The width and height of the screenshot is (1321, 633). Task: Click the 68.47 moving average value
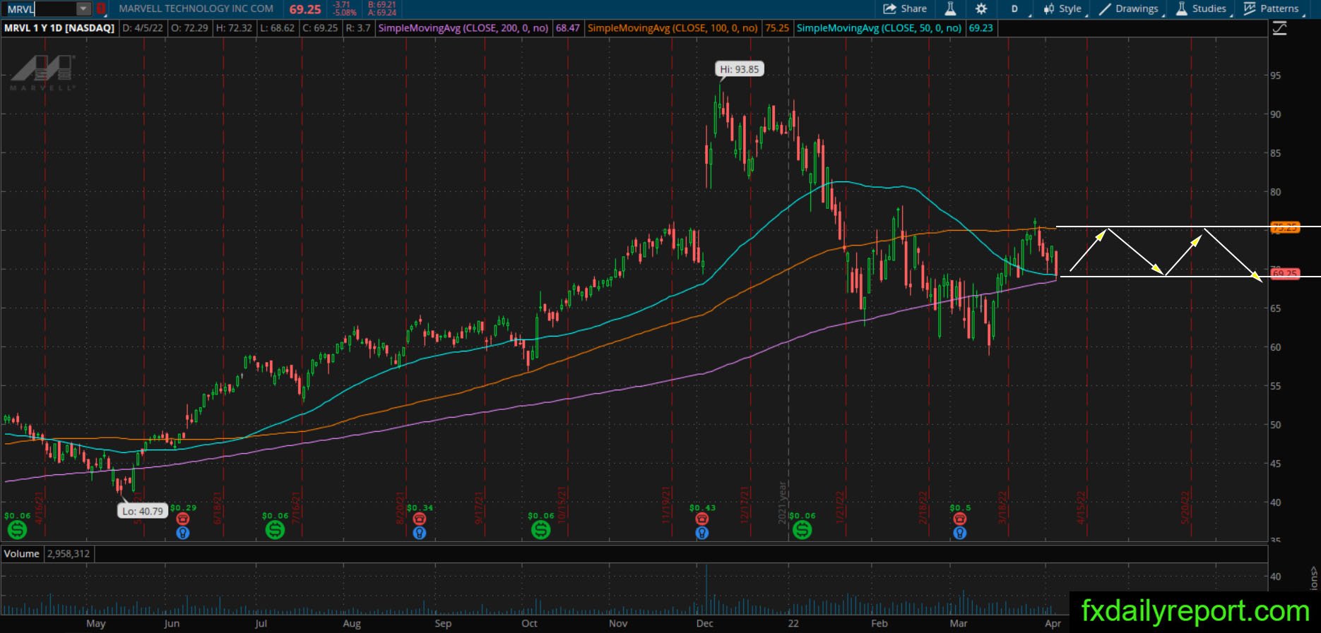[x=567, y=28]
